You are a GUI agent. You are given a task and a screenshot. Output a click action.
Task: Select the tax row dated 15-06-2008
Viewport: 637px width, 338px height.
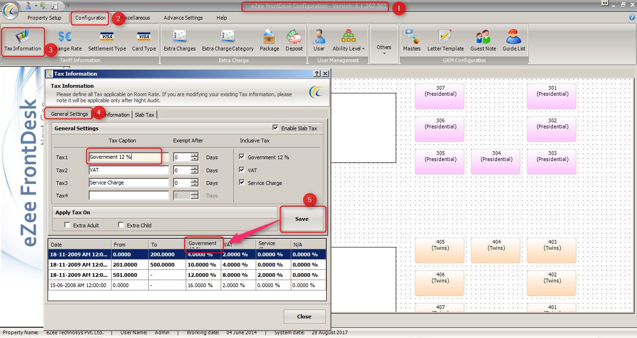[187, 285]
